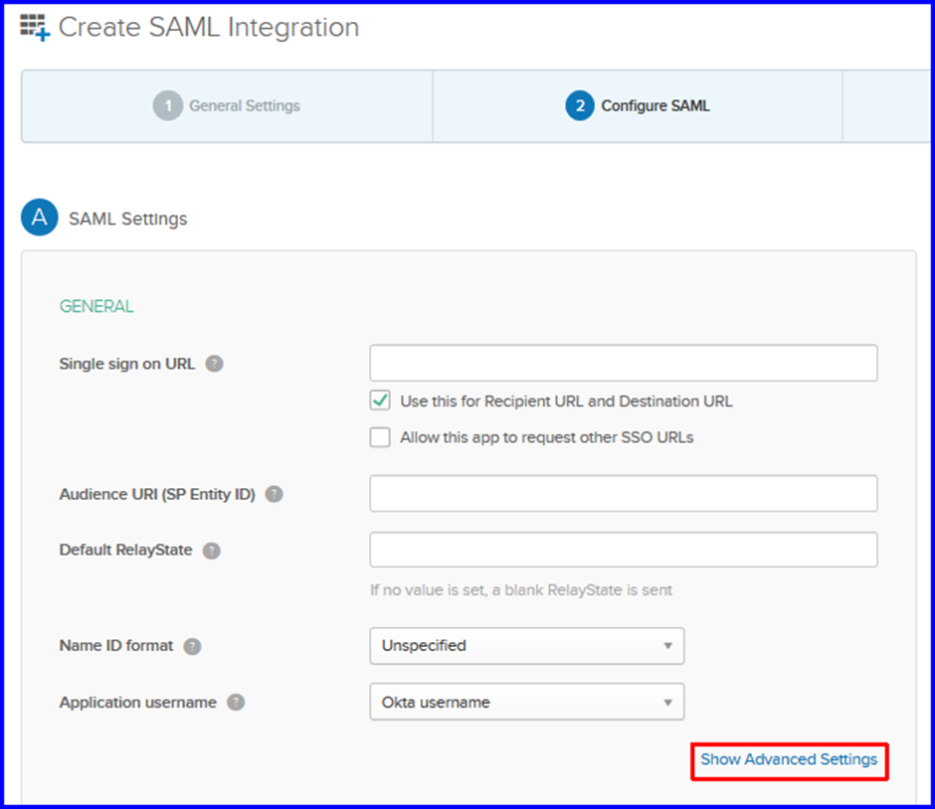Click the Single sign on URL field

coord(624,363)
